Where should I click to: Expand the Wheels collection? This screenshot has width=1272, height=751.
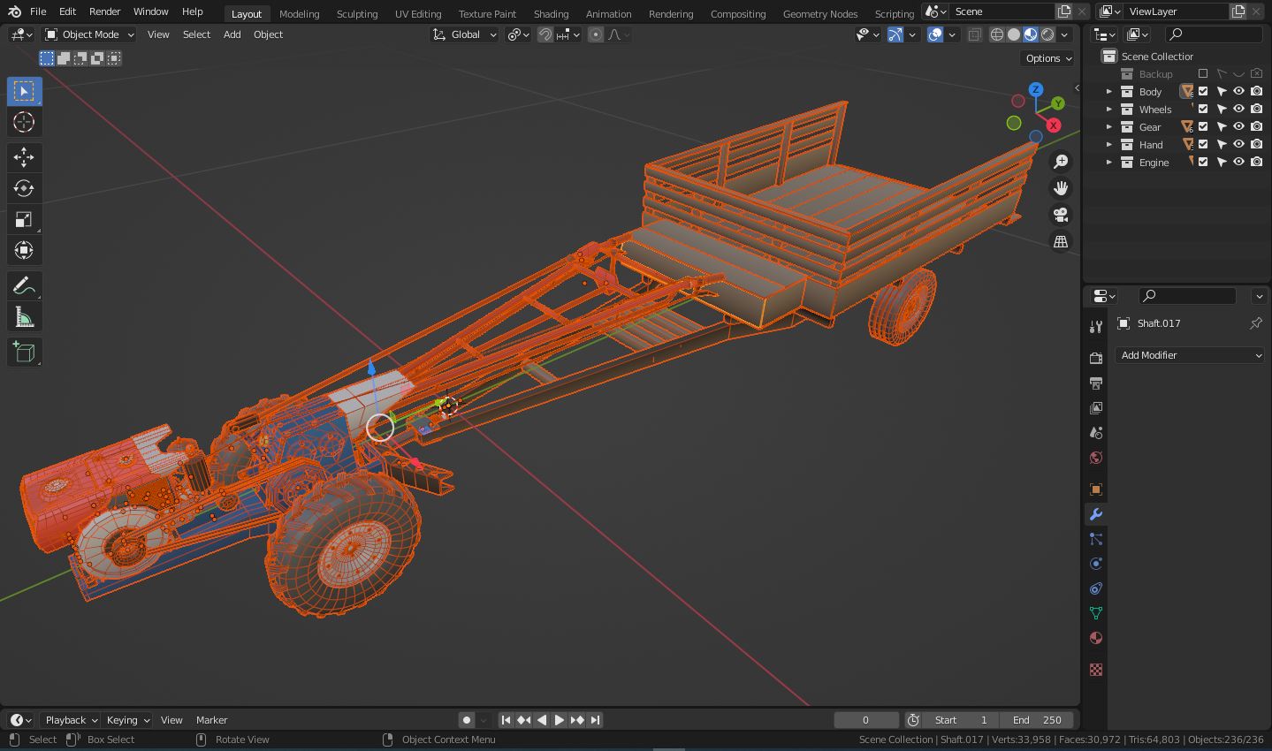coord(1109,109)
